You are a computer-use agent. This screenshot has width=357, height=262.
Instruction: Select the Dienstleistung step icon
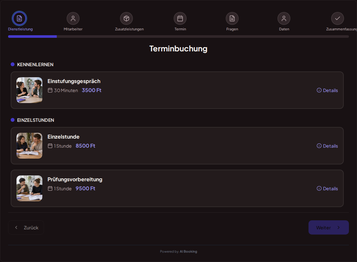pos(19,18)
